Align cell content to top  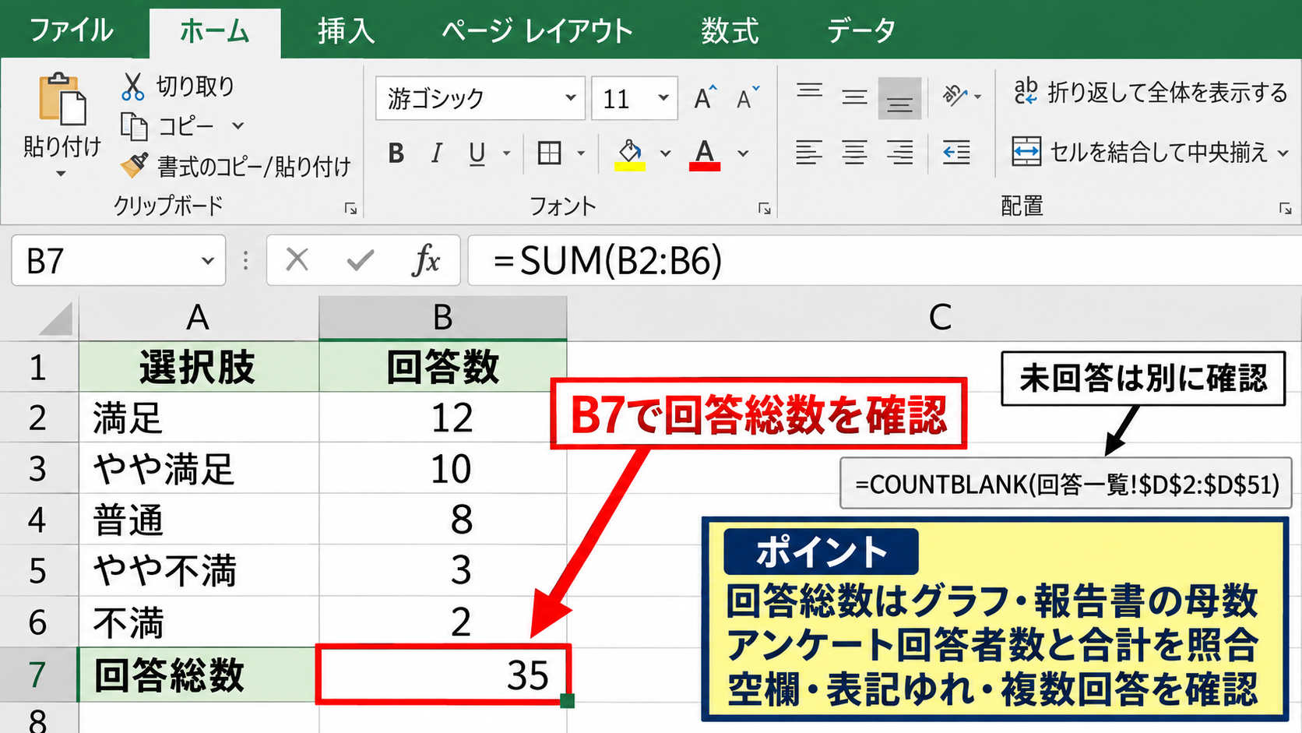click(810, 91)
